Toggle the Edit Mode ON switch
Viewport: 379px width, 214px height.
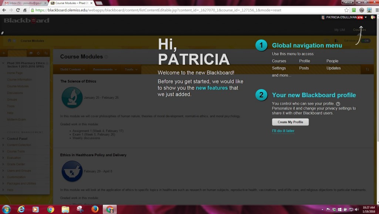[x=366, y=41]
